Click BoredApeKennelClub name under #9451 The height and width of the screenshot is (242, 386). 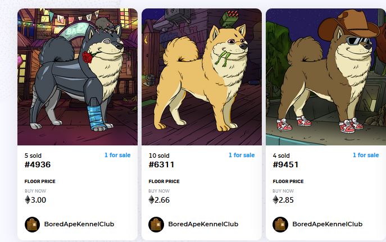pos(328,224)
